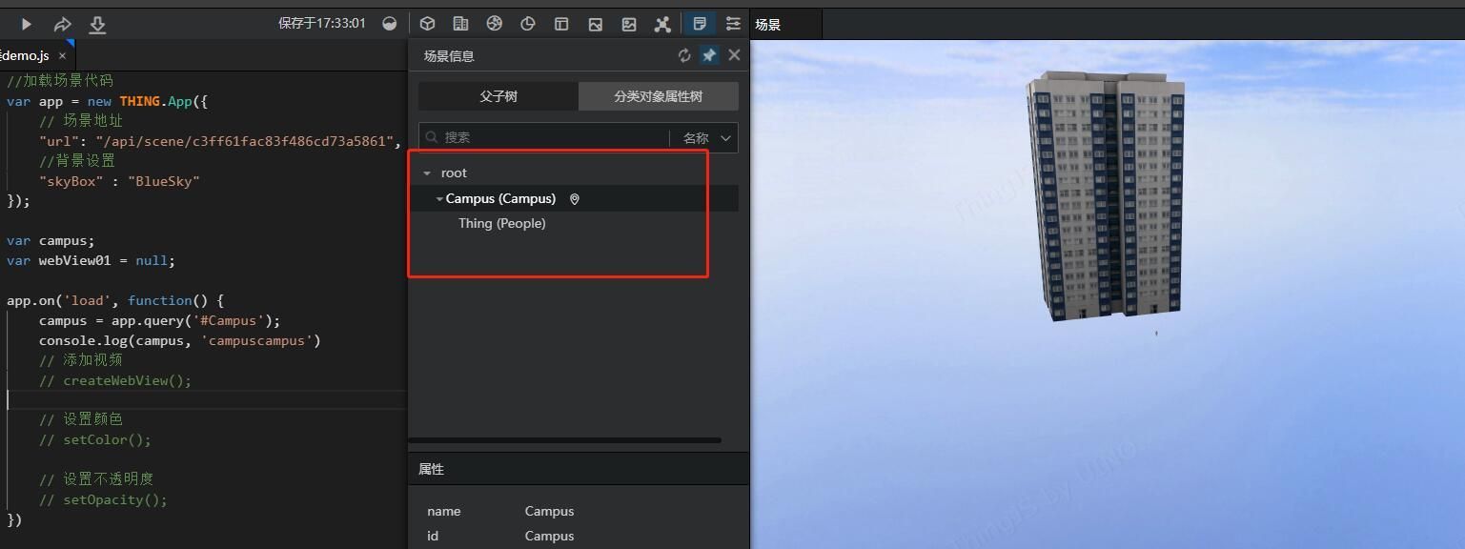The image size is (1465, 549).
Task: Click the code line 'var campus;'
Action: click(x=51, y=241)
